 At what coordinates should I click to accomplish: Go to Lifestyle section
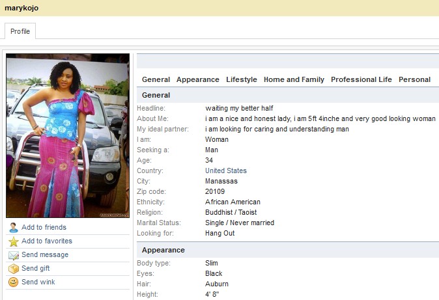242,79
